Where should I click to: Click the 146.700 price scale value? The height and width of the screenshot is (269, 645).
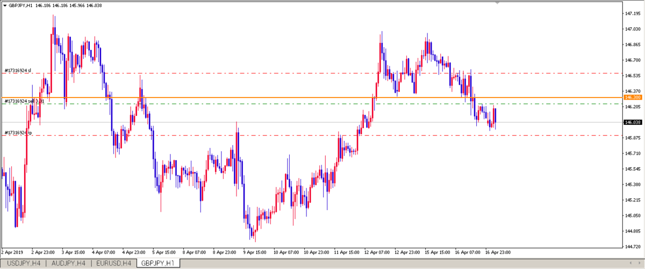[x=632, y=61]
